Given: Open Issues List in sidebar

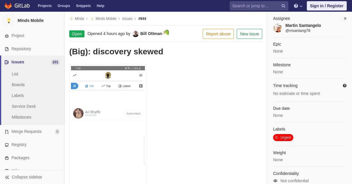Looking at the screenshot, I should [x=15, y=74].
